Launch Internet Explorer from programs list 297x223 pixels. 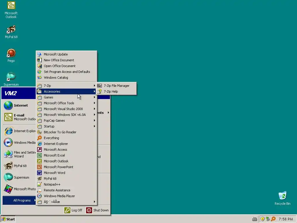[x=66, y=144]
